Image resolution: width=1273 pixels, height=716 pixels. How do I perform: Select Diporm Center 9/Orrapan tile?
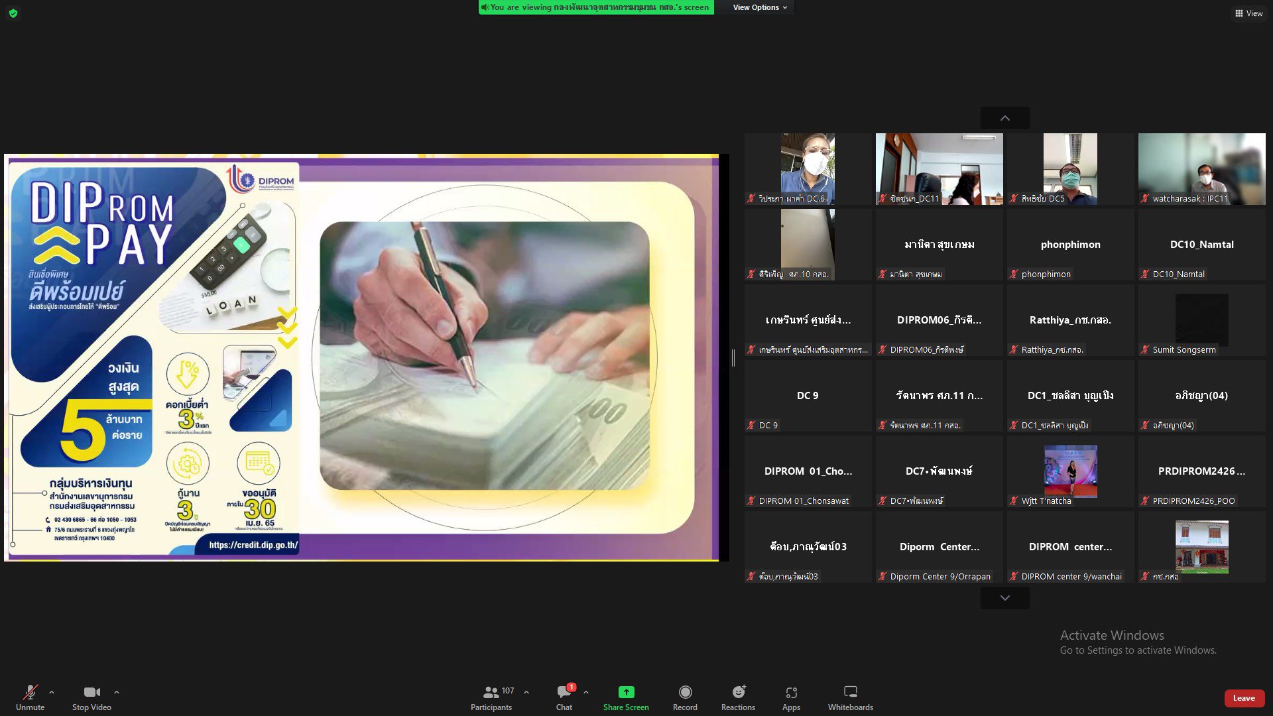(x=939, y=547)
